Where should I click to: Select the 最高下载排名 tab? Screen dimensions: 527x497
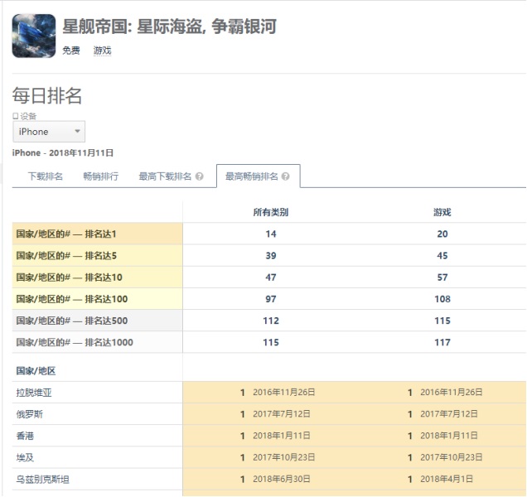coord(165,176)
